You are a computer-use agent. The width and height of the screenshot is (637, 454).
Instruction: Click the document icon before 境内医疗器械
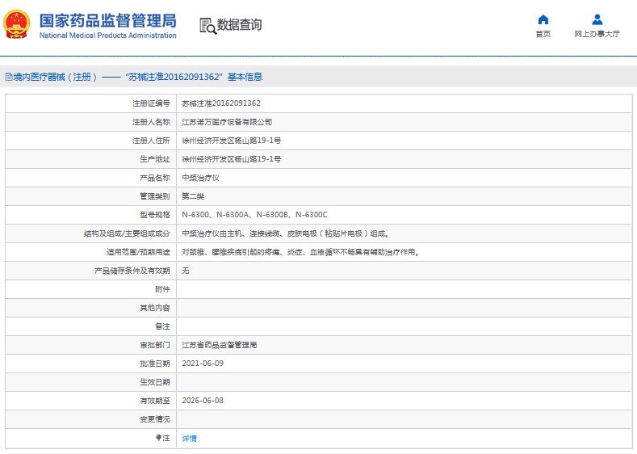(9, 77)
